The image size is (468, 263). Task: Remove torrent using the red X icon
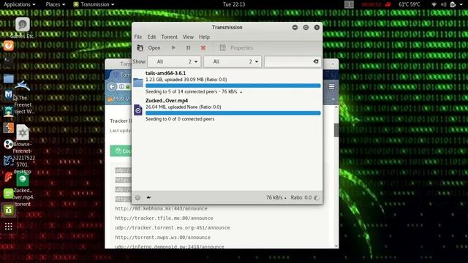(203, 47)
